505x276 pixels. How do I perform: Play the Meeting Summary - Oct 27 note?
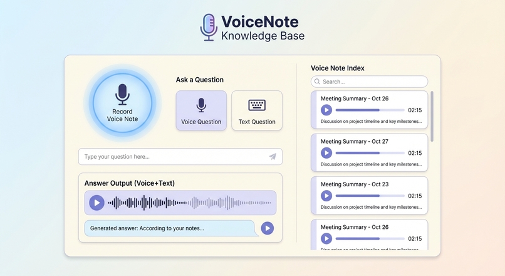tap(326, 153)
